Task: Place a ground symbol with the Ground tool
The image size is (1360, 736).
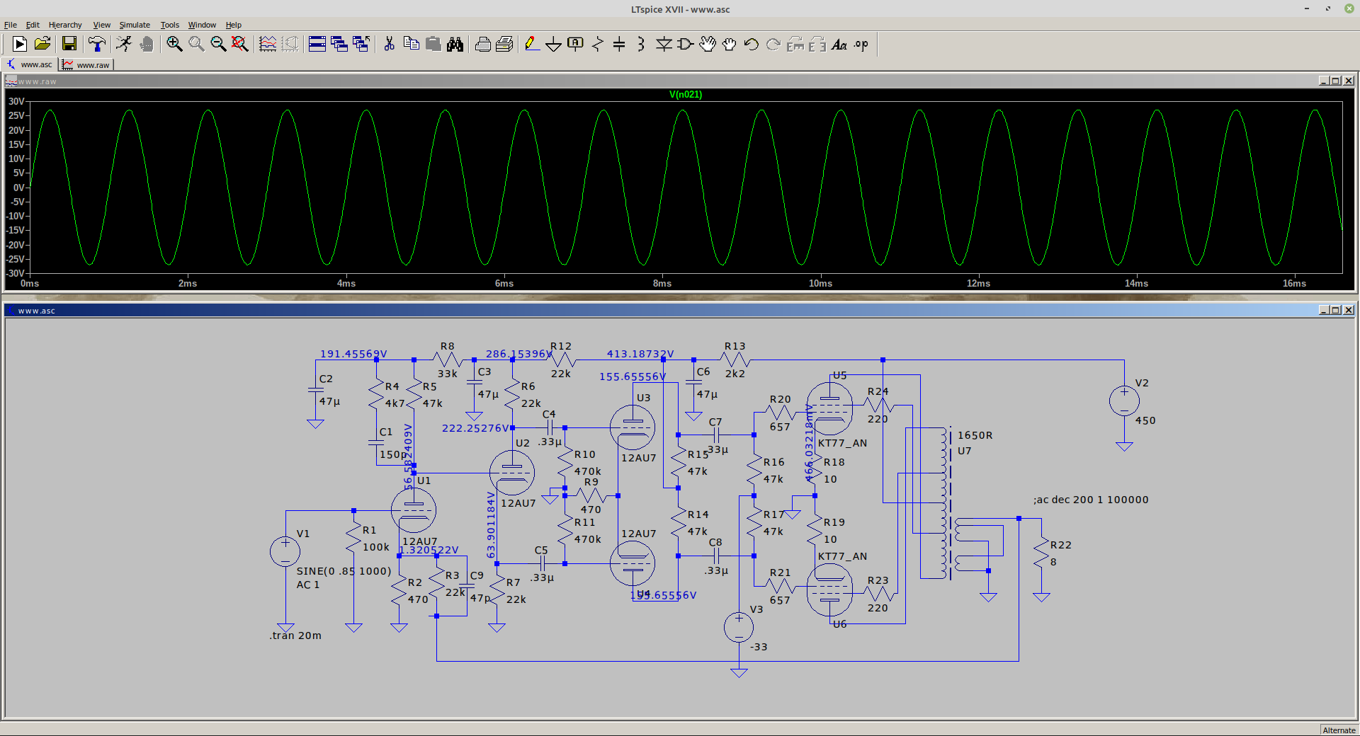Action: (553, 44)
